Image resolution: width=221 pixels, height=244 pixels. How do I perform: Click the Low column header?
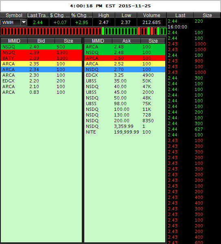[x=126, y=15]
